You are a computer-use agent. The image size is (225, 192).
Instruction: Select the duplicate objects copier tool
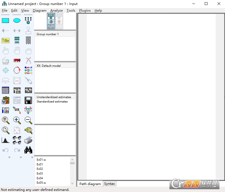[6, 60]
